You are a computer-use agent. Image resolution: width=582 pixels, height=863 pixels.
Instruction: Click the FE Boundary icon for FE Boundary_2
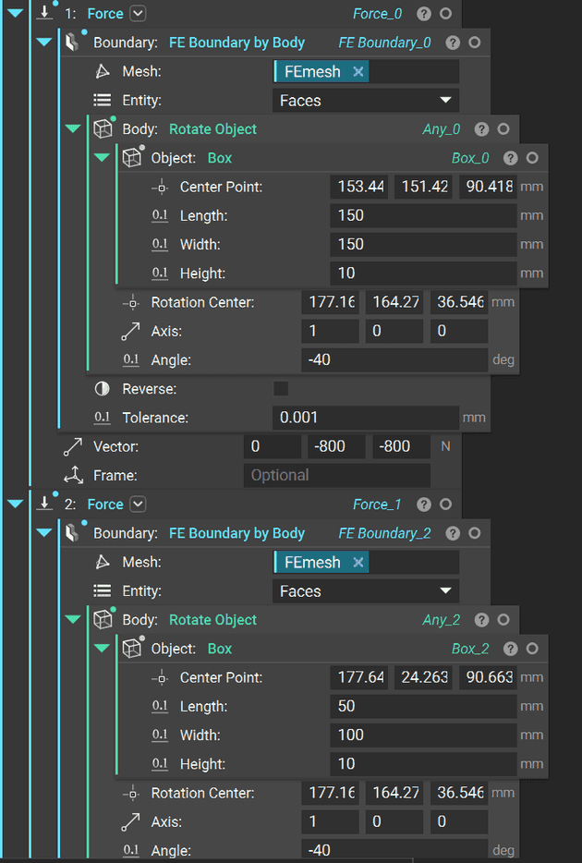(x=74, y=533)
